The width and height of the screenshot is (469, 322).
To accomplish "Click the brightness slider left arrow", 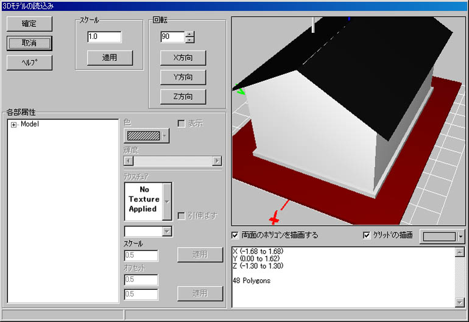I will (129, 161).
